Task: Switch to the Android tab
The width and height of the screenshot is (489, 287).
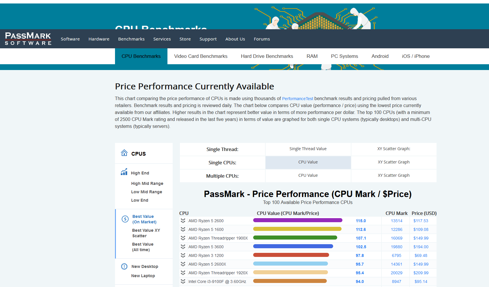Action: click(x=380, y=56)
